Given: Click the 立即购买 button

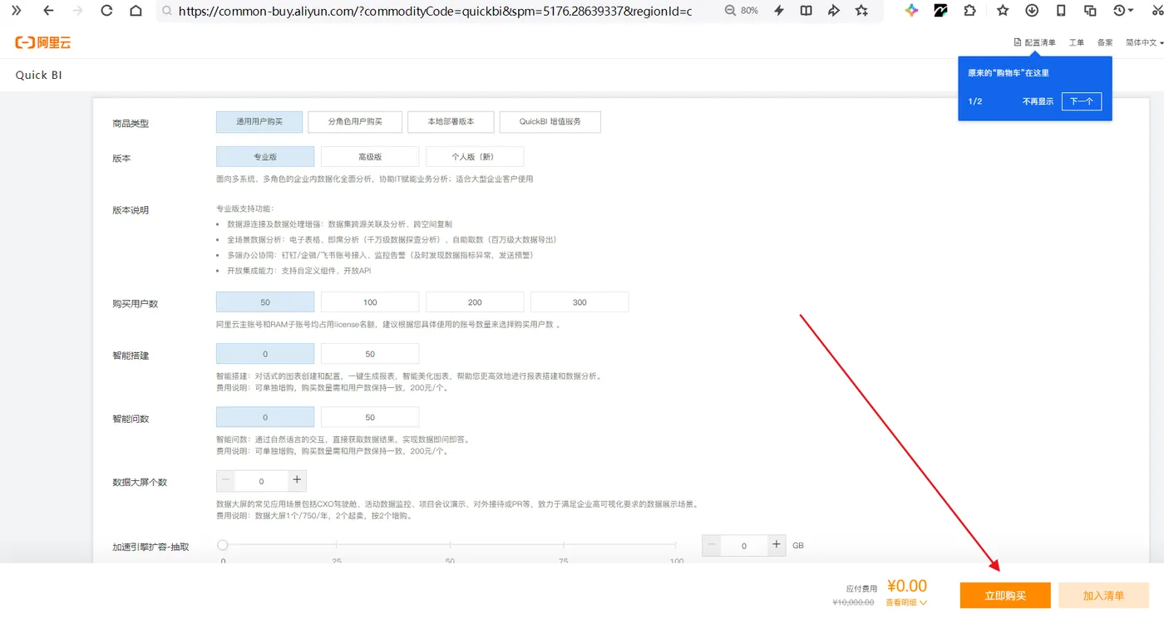Looking at the screenshot, I should click(1005, 596).
